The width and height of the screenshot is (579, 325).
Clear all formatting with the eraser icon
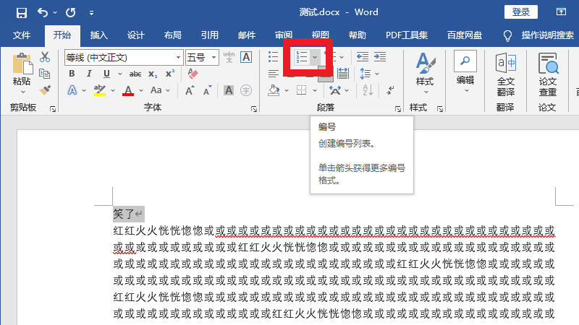tap(193, 74)
